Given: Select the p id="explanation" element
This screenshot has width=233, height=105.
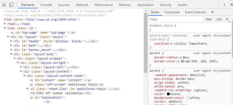Looking at the screenshot, I should (47, 98).
